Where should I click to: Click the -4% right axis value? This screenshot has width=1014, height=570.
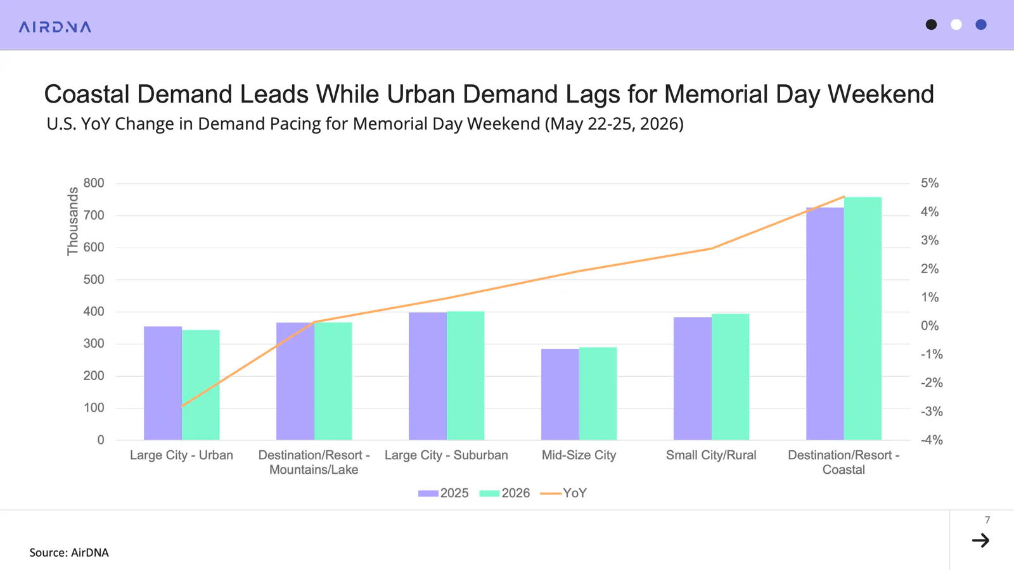932,440
